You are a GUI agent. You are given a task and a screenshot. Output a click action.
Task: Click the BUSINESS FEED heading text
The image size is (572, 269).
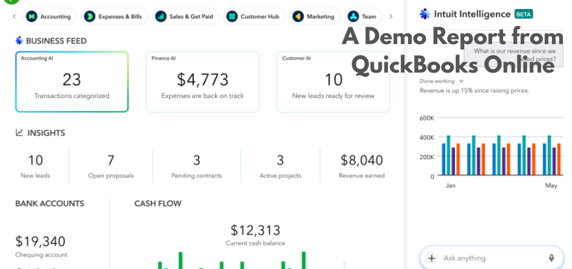tap(56, 41)
